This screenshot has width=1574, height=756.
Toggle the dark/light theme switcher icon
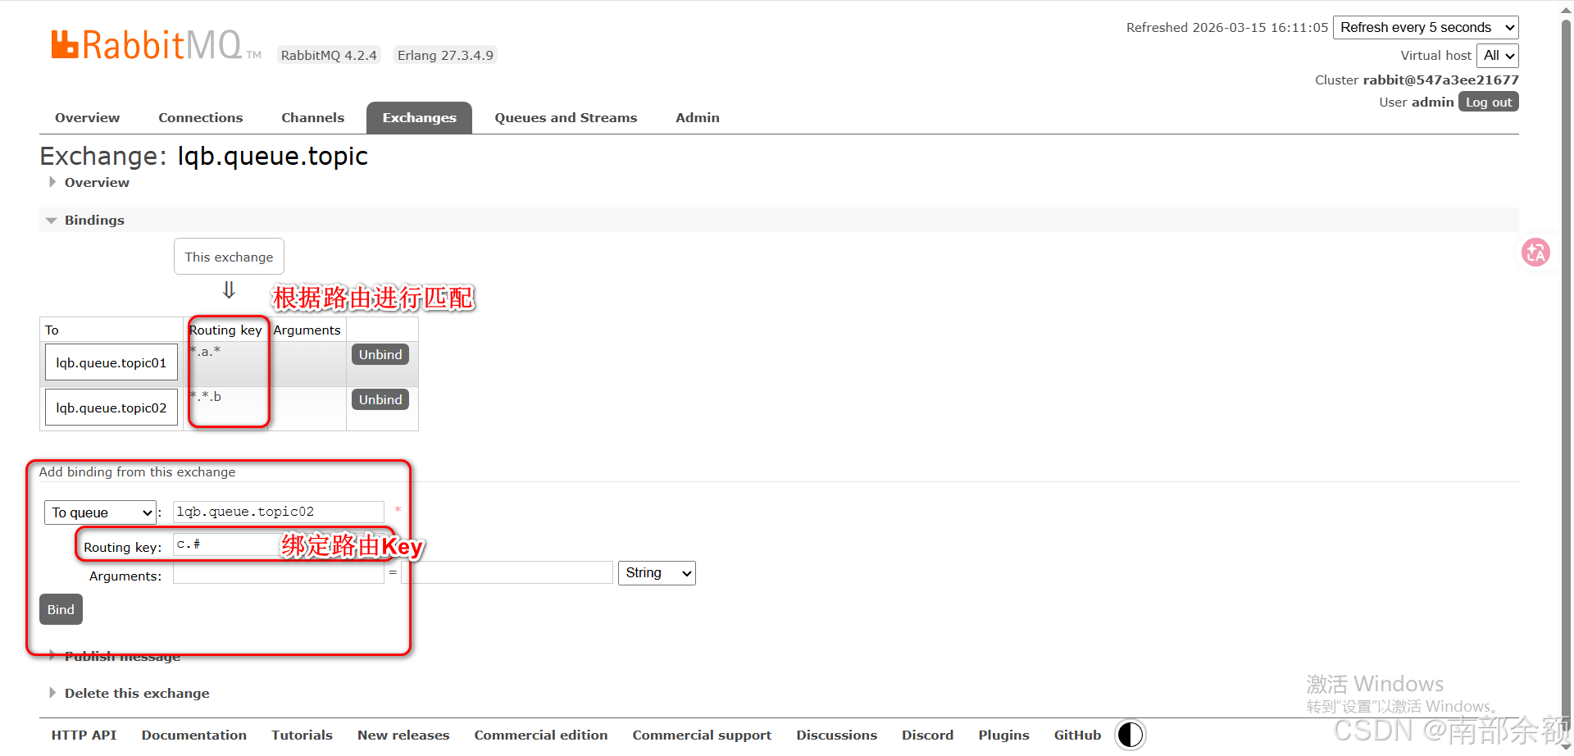1130,735
